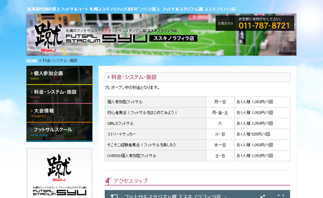Click the HOME breadcrumb link
This screenshot has width=323, height=198.
pyautogui.click(x=32, y=60)
